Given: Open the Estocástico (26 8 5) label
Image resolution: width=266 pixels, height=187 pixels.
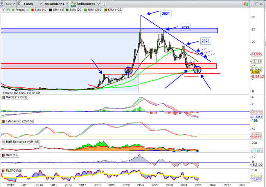Looking at the screenshot, I should [19, 121].
